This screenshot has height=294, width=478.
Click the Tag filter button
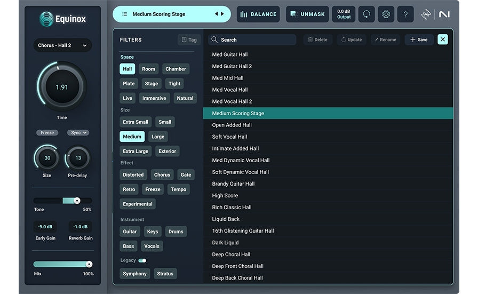pos(189,39)
